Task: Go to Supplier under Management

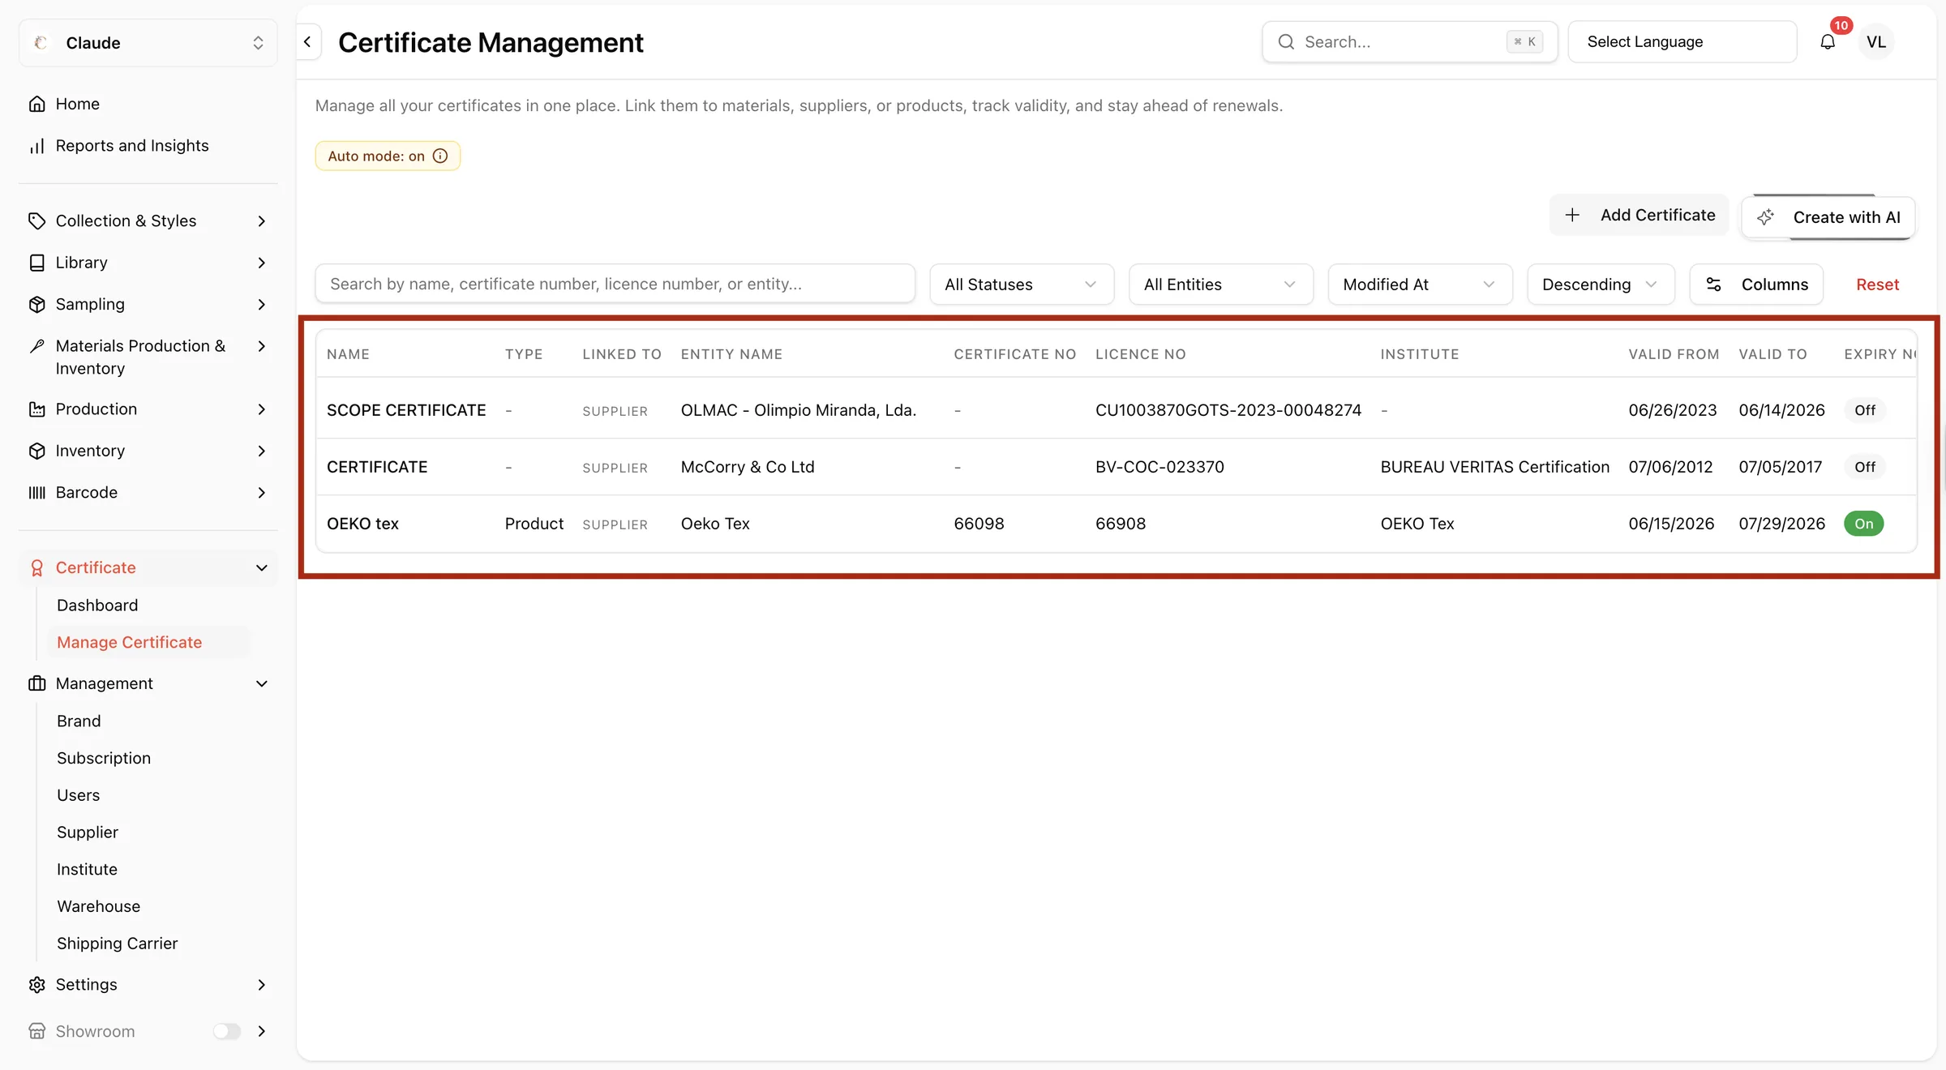Action: tap(88, 832)
